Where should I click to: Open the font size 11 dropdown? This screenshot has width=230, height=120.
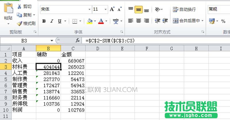[106, 9]
